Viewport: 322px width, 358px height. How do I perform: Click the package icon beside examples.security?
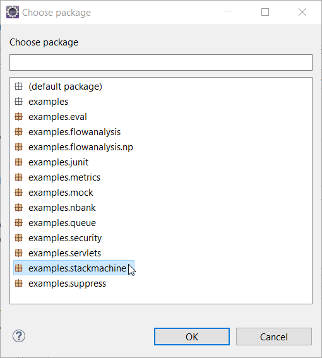pyautogui.click(x=19, y=238)
